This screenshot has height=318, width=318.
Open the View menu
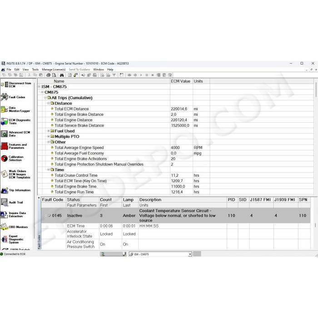(25, 70)
